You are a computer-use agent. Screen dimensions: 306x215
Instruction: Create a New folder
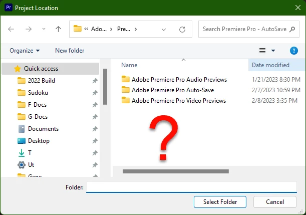coord(70,51)
